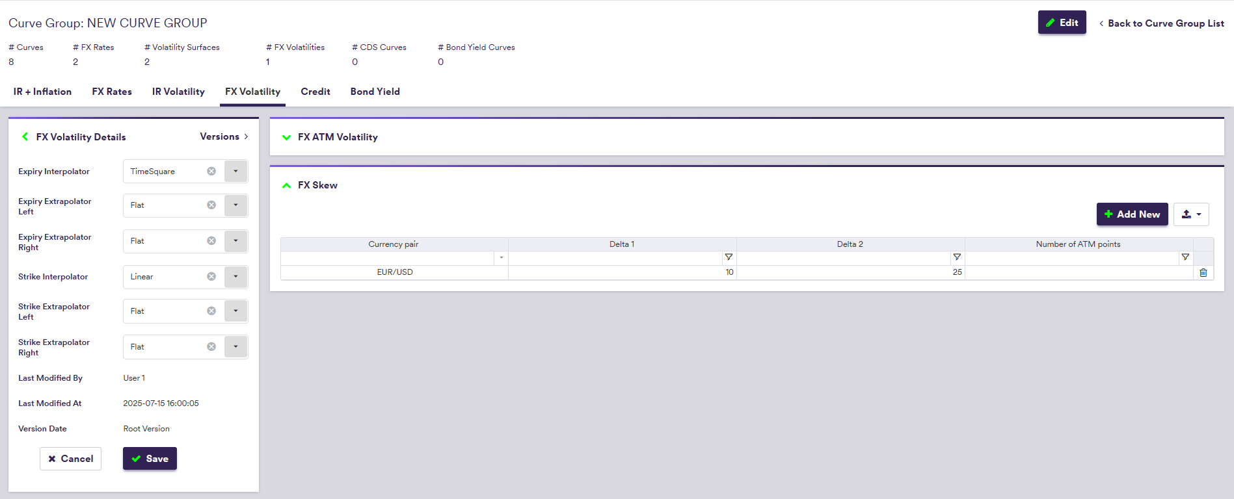Viewport: 1234px width, 499px height.
Task: Open Number of ATM points filter
Action: click(1185, 258)
